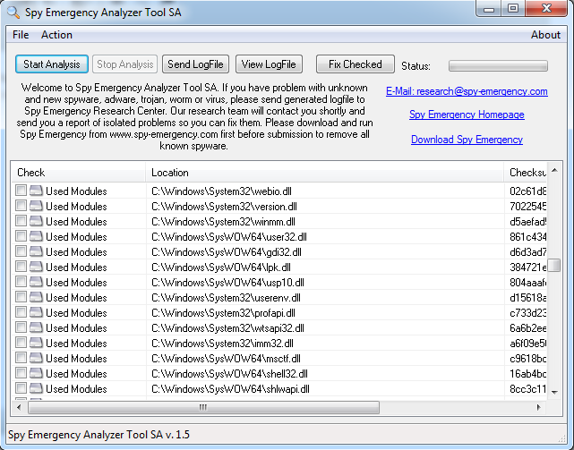Click the module icon beside msctf.dll
Screen dimensions: 574x450
tap(36, 358)
